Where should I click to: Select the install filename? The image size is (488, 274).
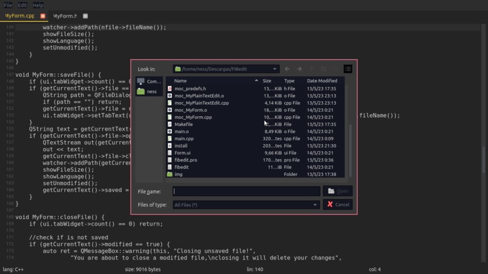[x=181, y=146]
